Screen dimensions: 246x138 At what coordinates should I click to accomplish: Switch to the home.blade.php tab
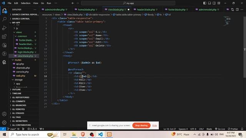86,10
